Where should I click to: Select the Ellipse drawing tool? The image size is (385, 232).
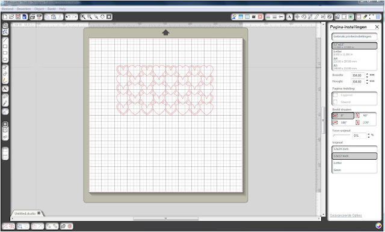(5, 59)
